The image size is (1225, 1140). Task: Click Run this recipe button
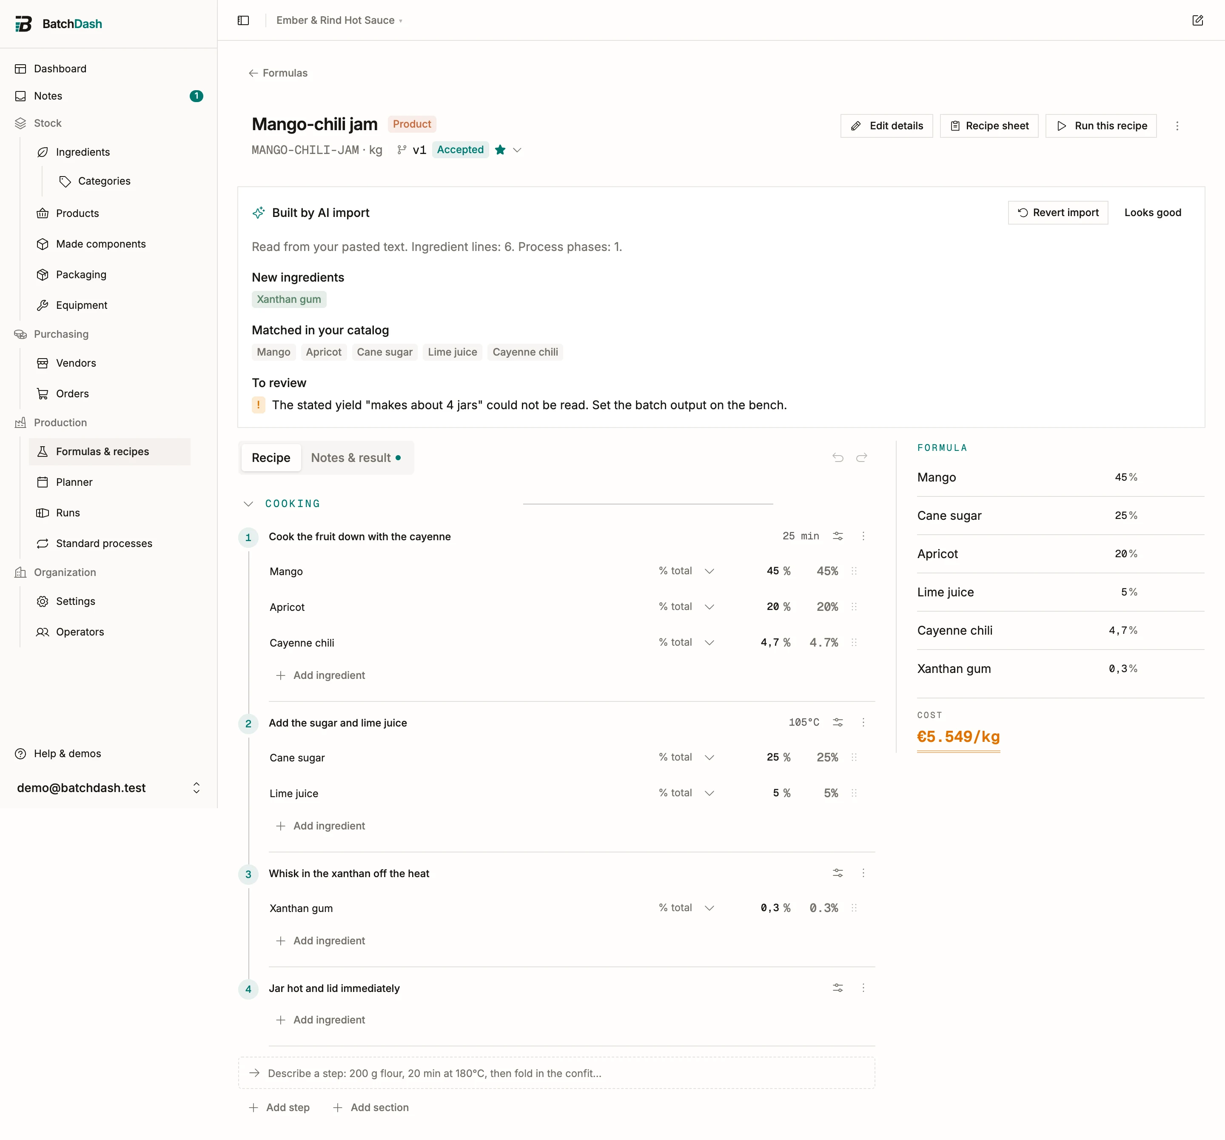click(x=1101, y=126)
